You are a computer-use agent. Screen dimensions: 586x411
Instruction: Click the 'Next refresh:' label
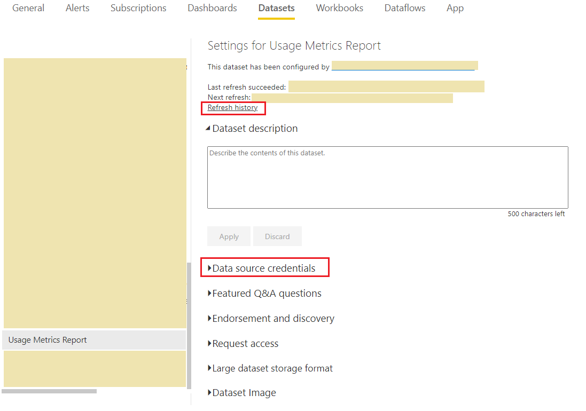click(229, 98)
